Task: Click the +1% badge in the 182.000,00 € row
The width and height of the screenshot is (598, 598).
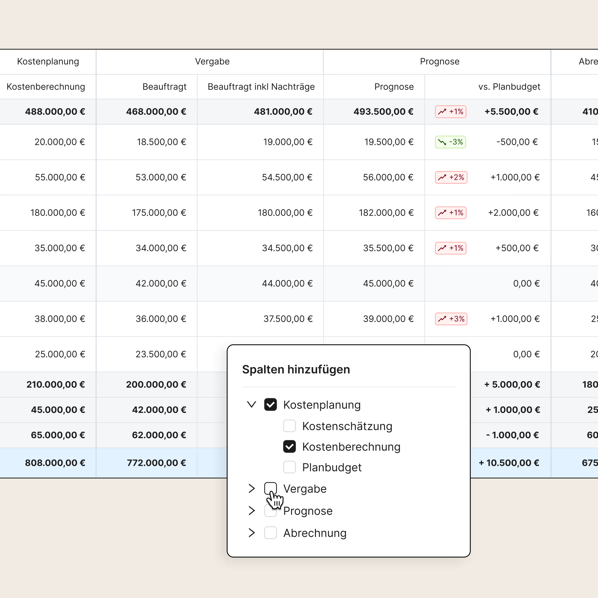Action: (450, 213)
